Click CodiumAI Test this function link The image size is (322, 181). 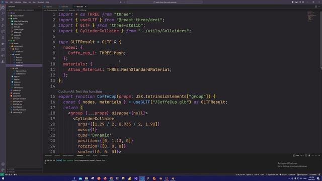click(x=80, y=92)
